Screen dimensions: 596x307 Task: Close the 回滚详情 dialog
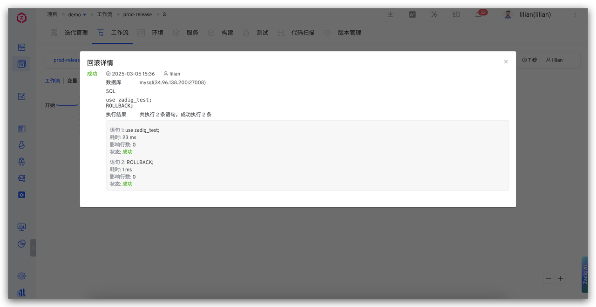pyautogui.click(x=506, y=61)
